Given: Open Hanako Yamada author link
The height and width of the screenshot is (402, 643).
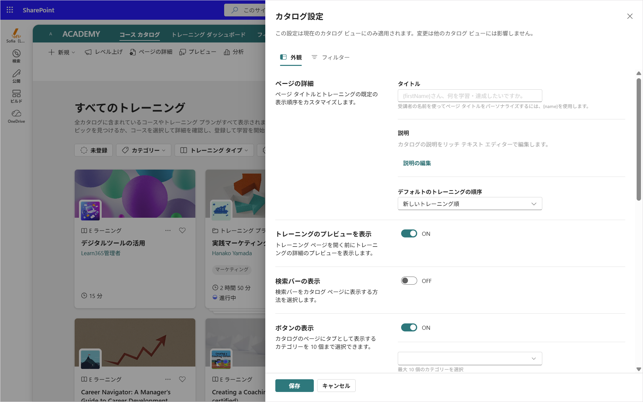Looking at the screenshot, I should (x=232, y=253).
